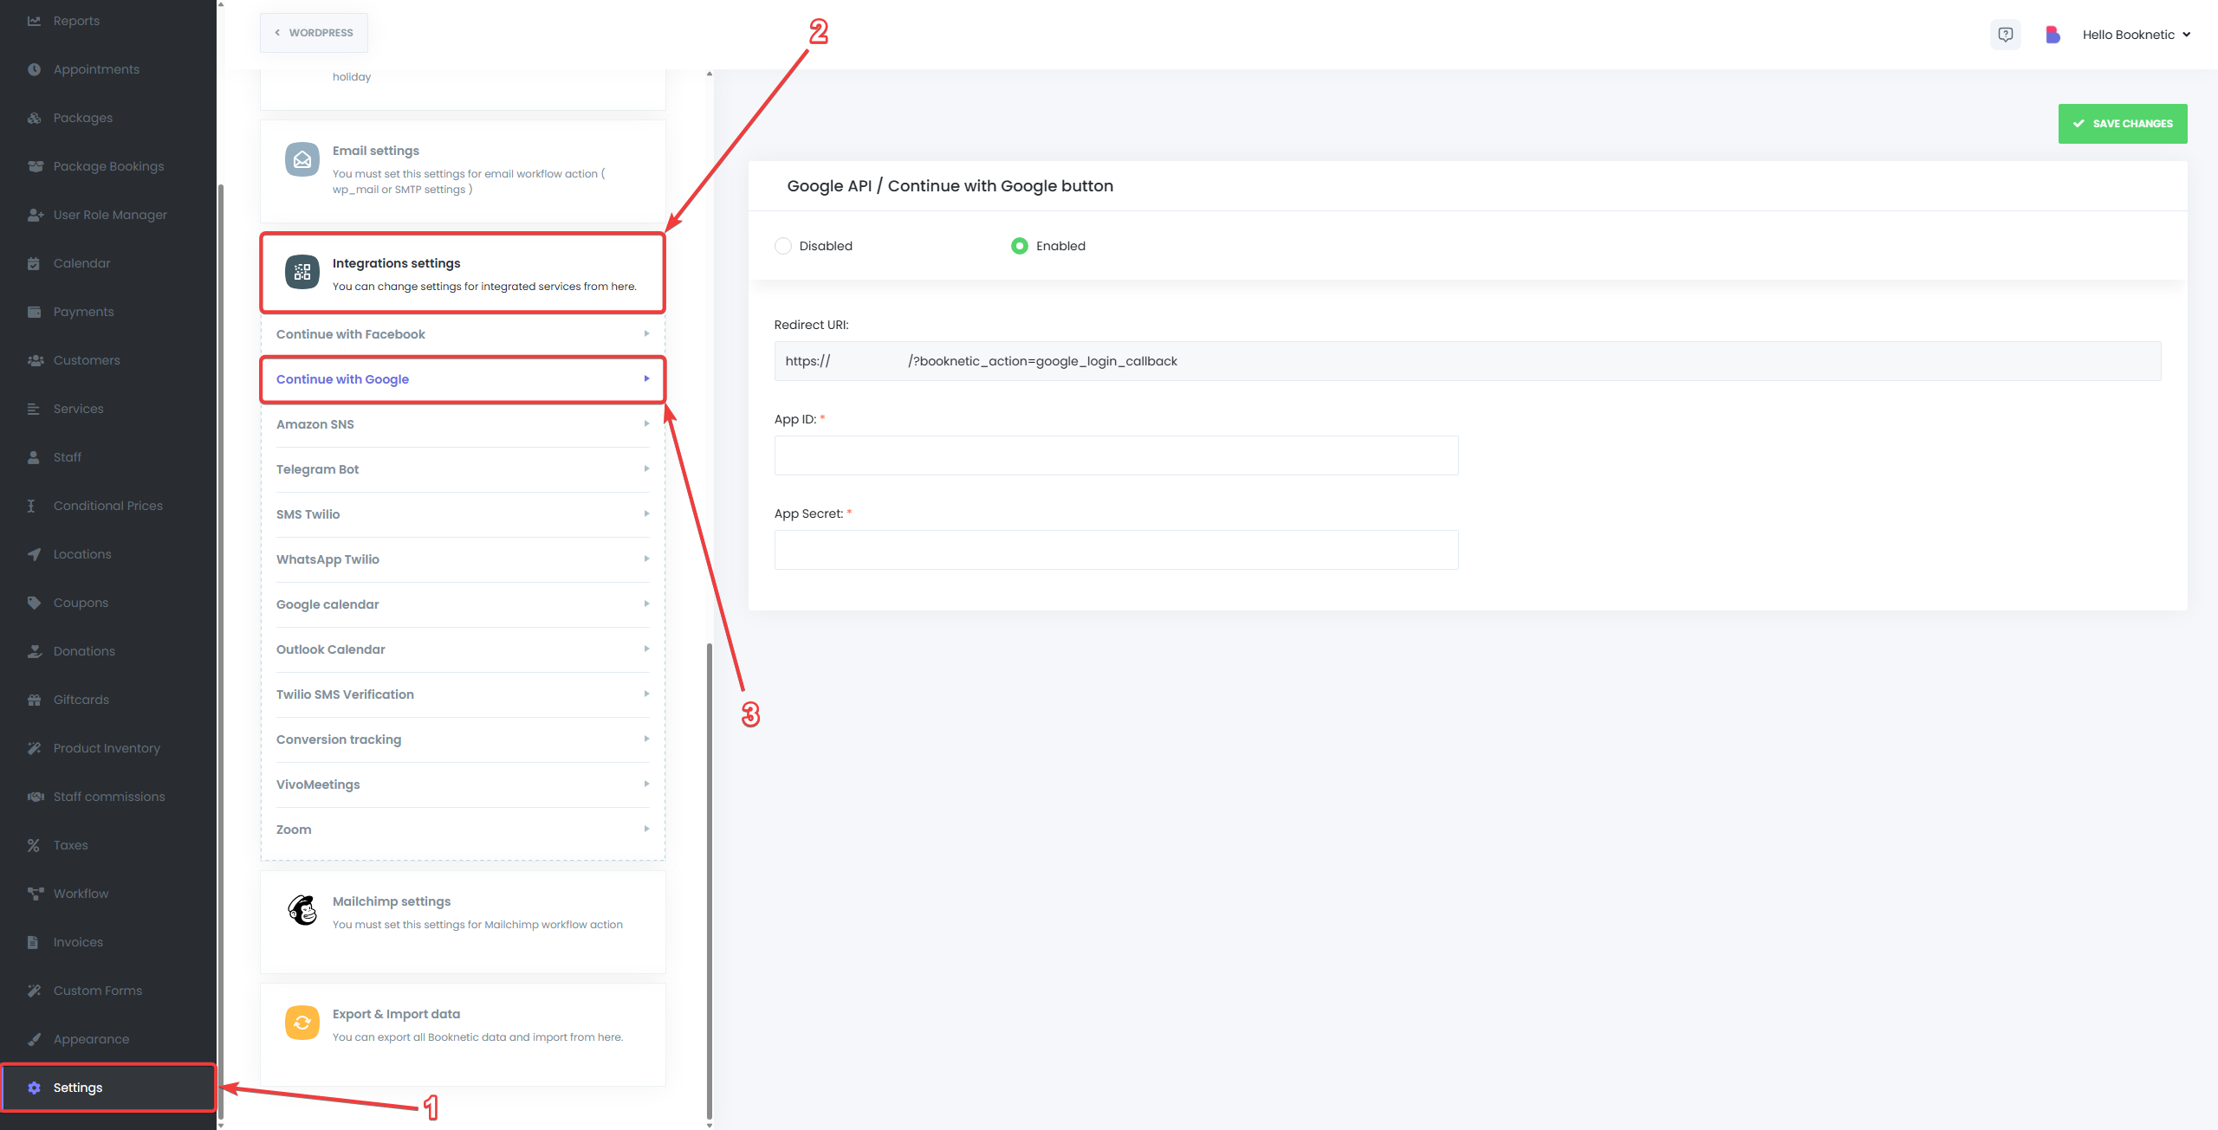
Task: Click the Product Inventory icon
Action: 34,748
